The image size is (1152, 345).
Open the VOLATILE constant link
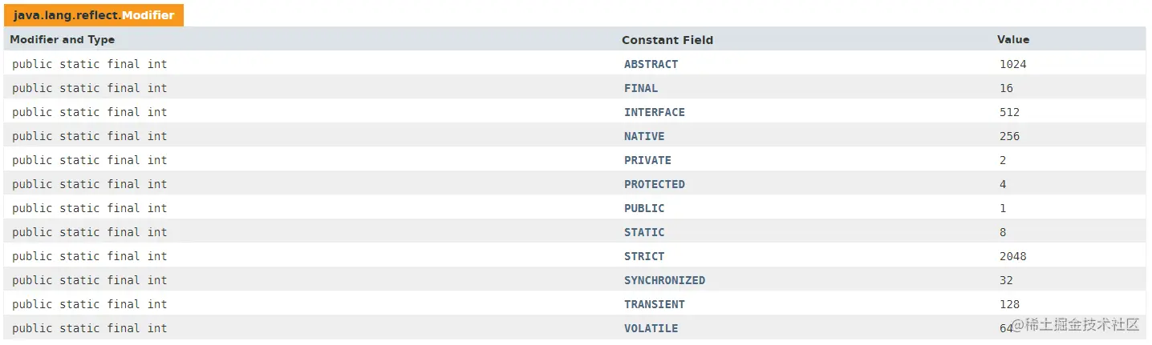pos(651,328)
